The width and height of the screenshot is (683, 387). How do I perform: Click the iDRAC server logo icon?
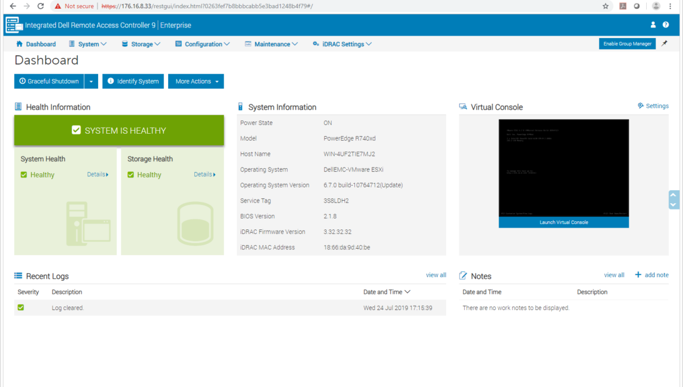coord(14,25)
